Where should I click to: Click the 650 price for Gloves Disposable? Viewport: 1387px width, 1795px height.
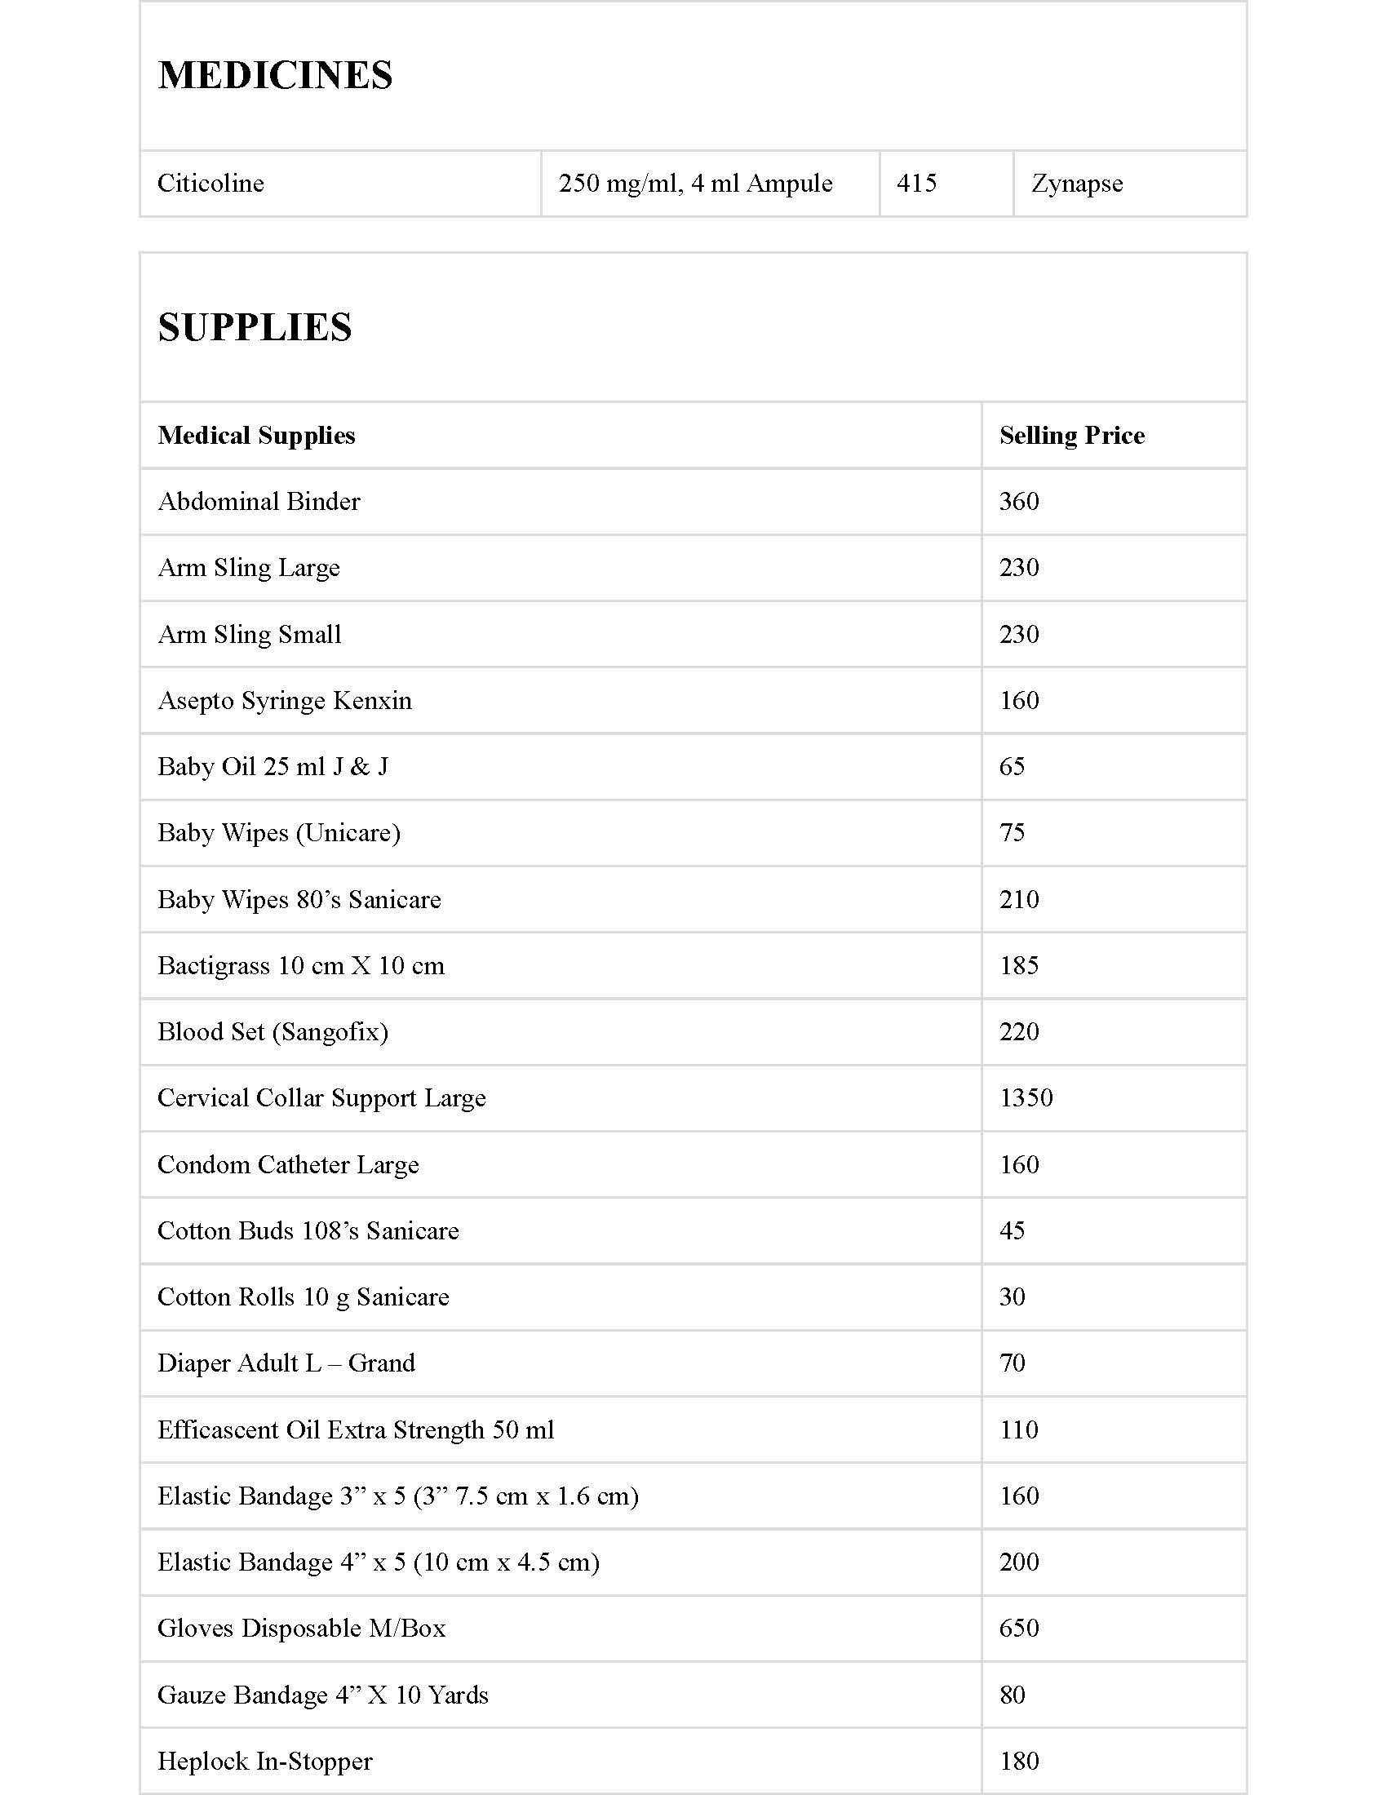click(x=1019, y=1629)
